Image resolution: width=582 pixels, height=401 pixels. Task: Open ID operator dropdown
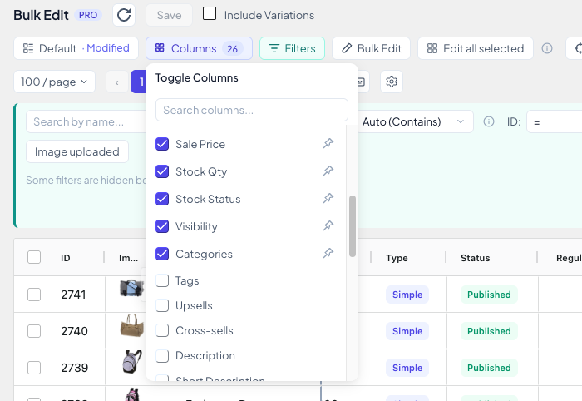click(x=555, y=121)
